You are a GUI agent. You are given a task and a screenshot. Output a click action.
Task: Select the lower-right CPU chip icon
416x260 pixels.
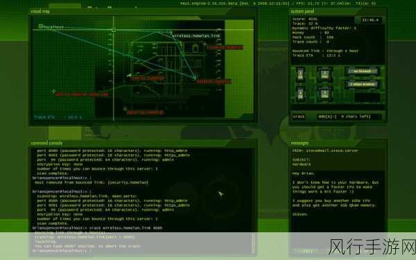point(324,94)
